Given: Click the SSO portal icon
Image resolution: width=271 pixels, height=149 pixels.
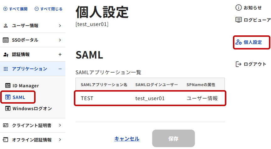Looking at the screenshot, I should pyautogui.click(x=6, y=40).
